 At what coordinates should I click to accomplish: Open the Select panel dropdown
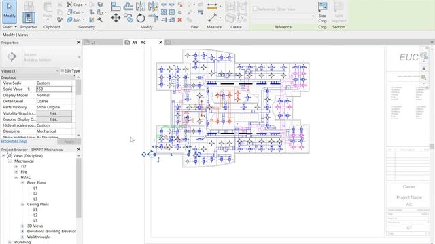tap(9, 27)
